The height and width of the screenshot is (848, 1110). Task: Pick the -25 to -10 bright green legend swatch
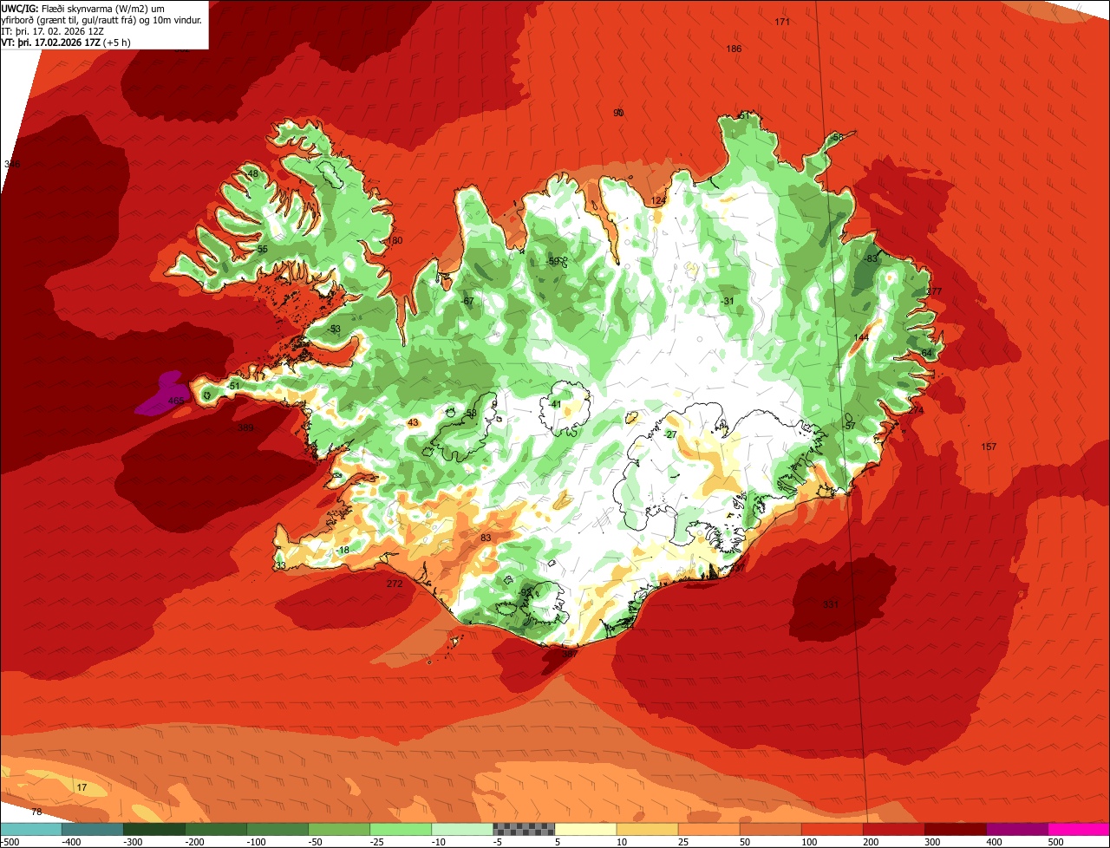[x=400, y=829]
